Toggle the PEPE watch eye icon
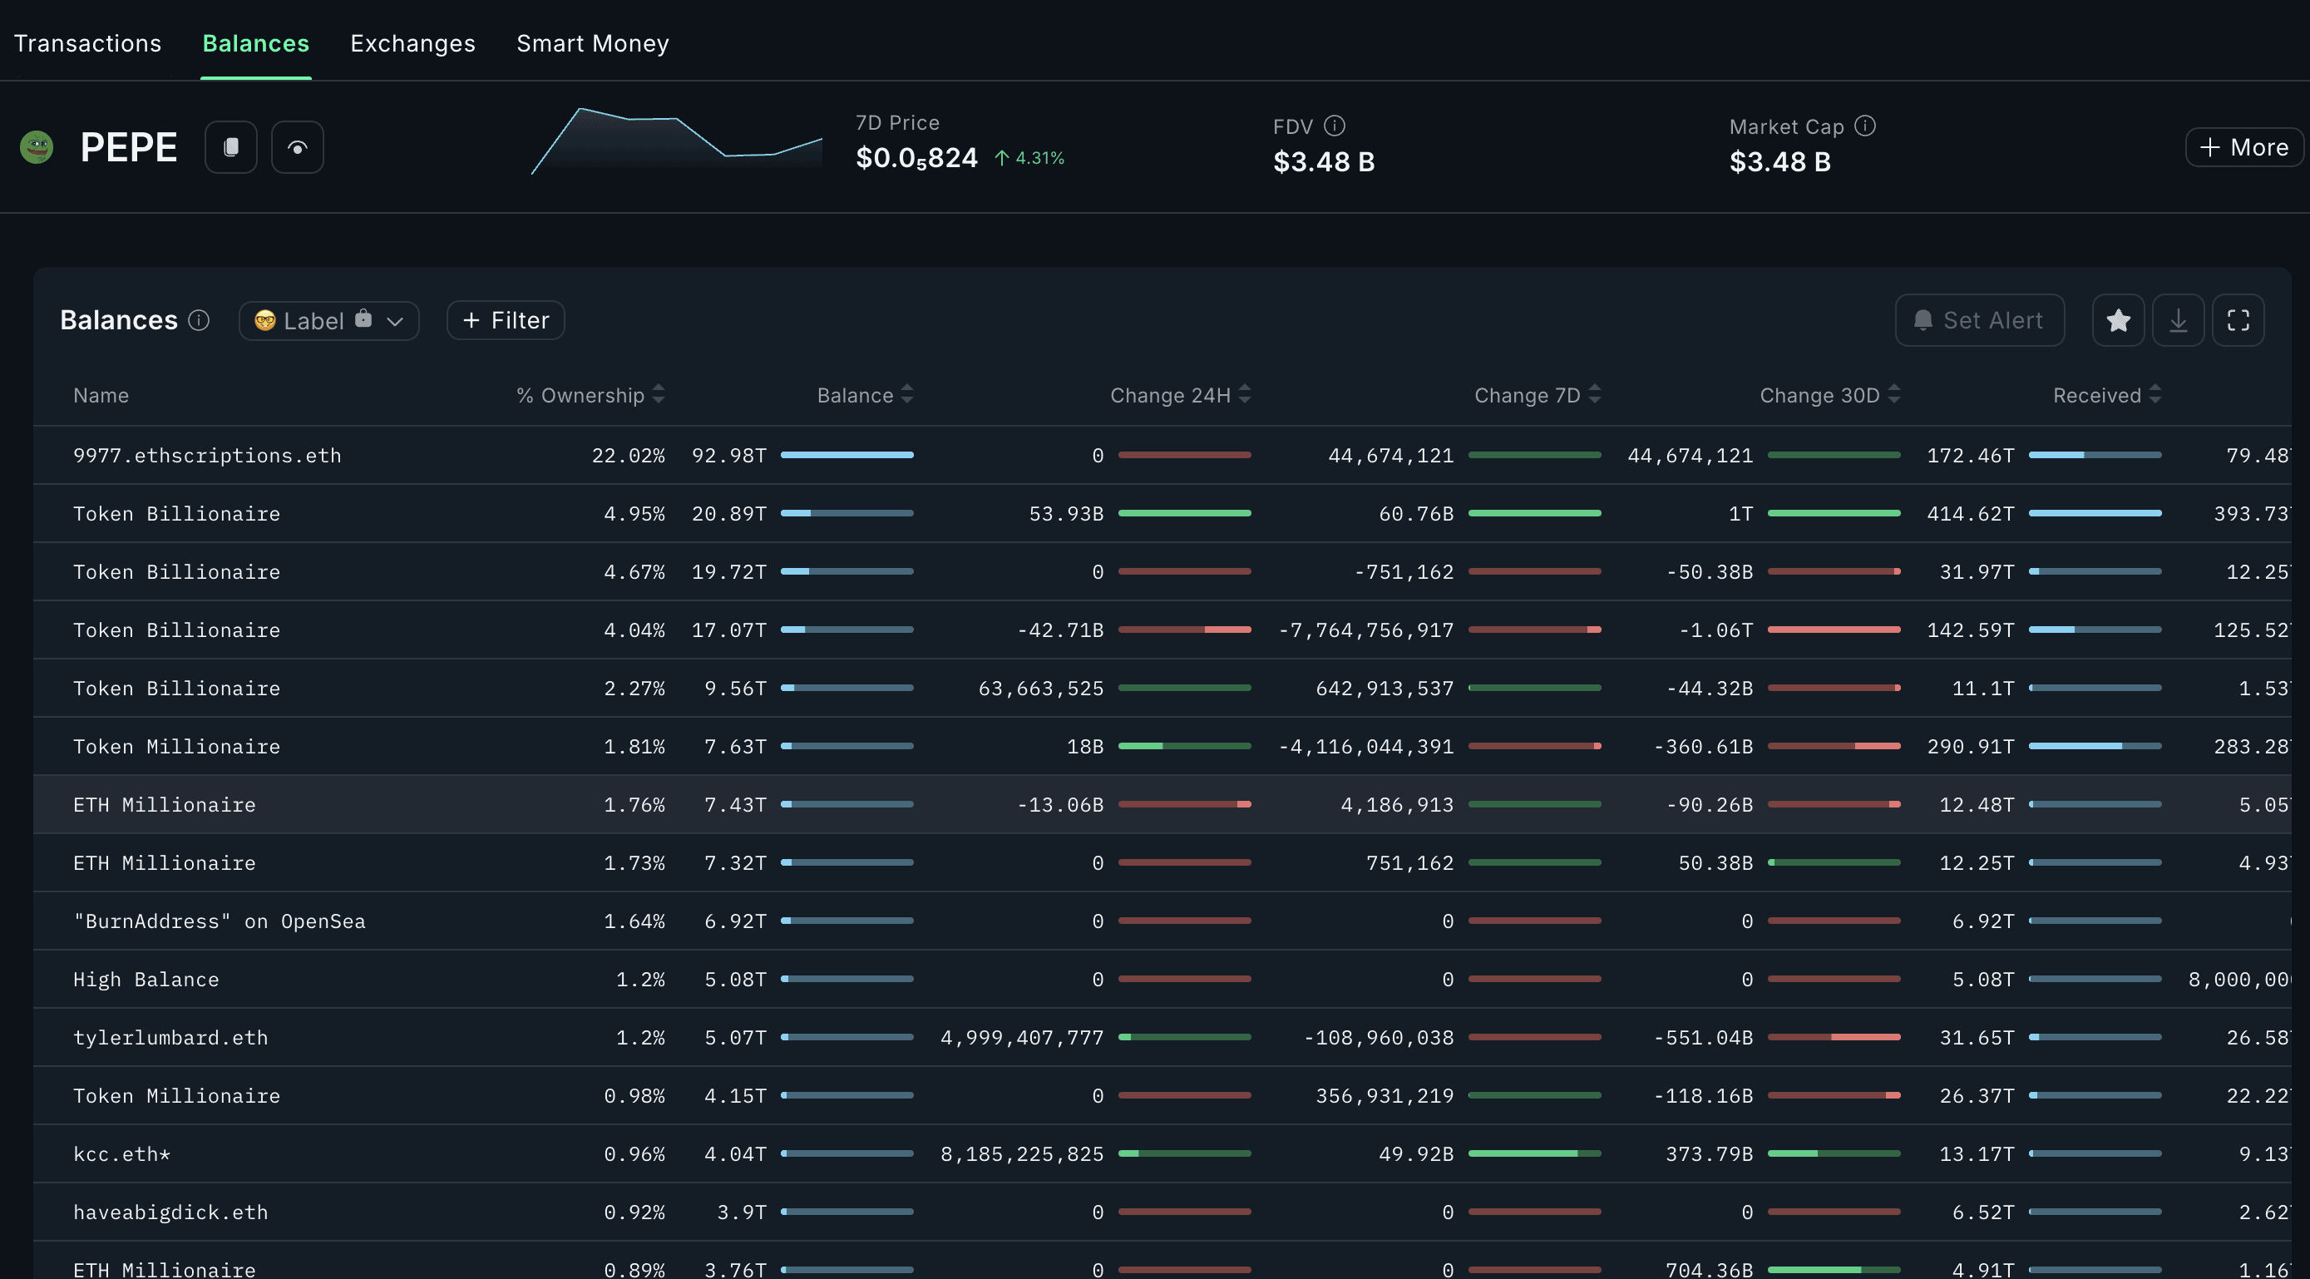 297,147
